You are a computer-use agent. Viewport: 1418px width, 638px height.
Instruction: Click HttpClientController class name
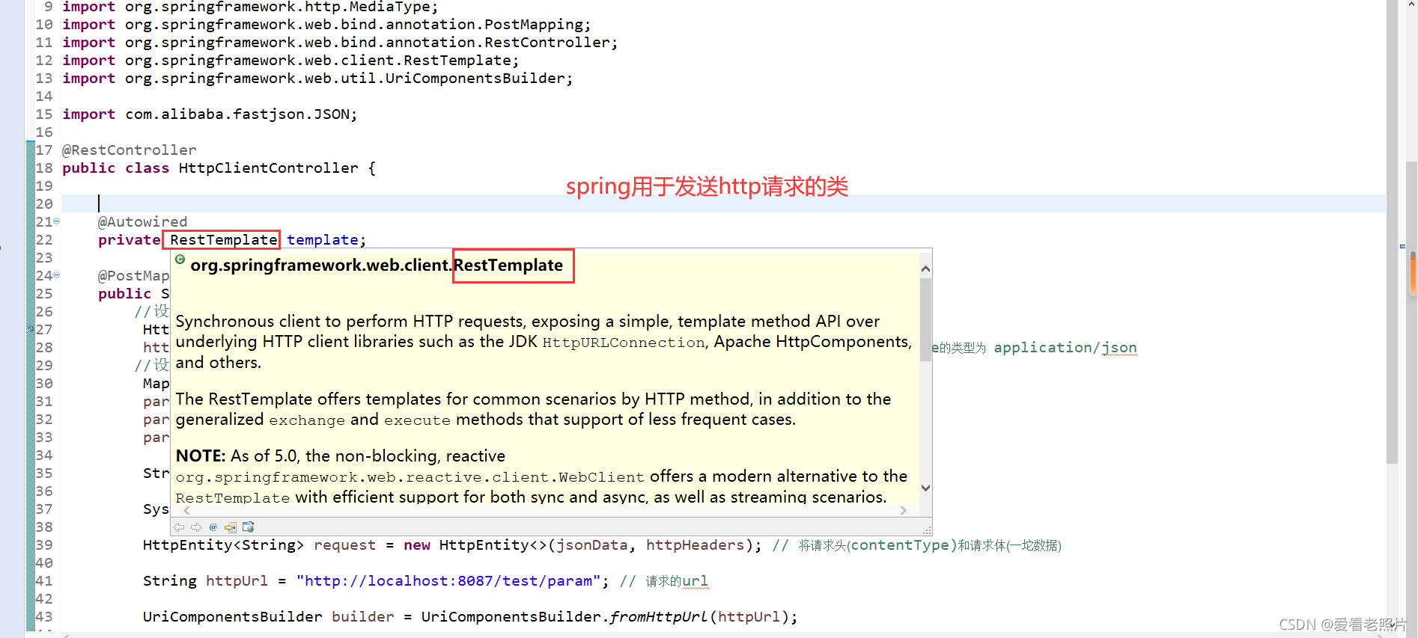[x=268, y=168]
